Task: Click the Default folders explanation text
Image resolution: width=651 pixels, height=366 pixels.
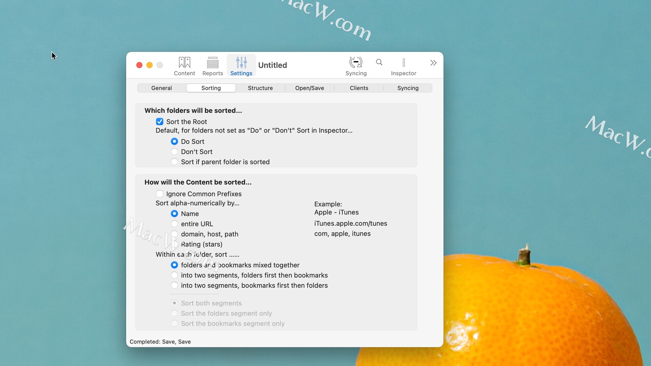Action: click(254, 130)
